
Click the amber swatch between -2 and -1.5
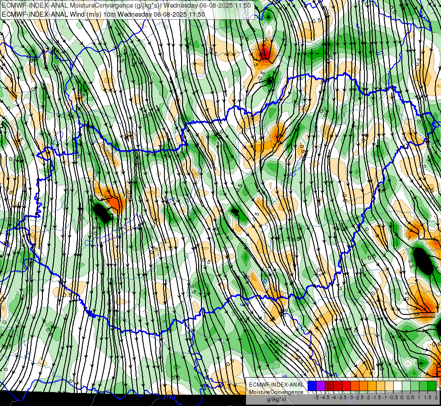pyautogui.click(x=372, y=386)
